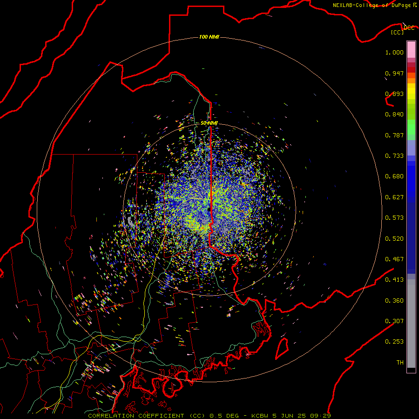Image resolution: width=419 pixels, height=419 pixels.
Task: Click the 0.520 scale value
Action: [x=394, y=239]
